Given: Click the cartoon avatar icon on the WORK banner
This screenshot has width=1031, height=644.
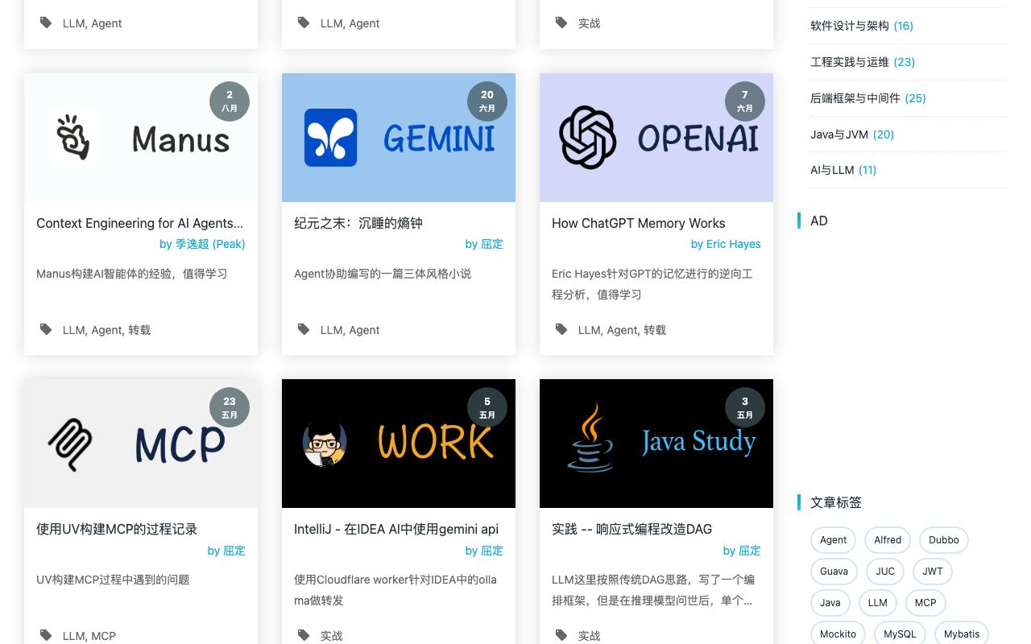Looking at the screenshot, I should click(325, 444).
